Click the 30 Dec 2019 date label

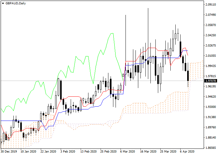coord(9,152)
